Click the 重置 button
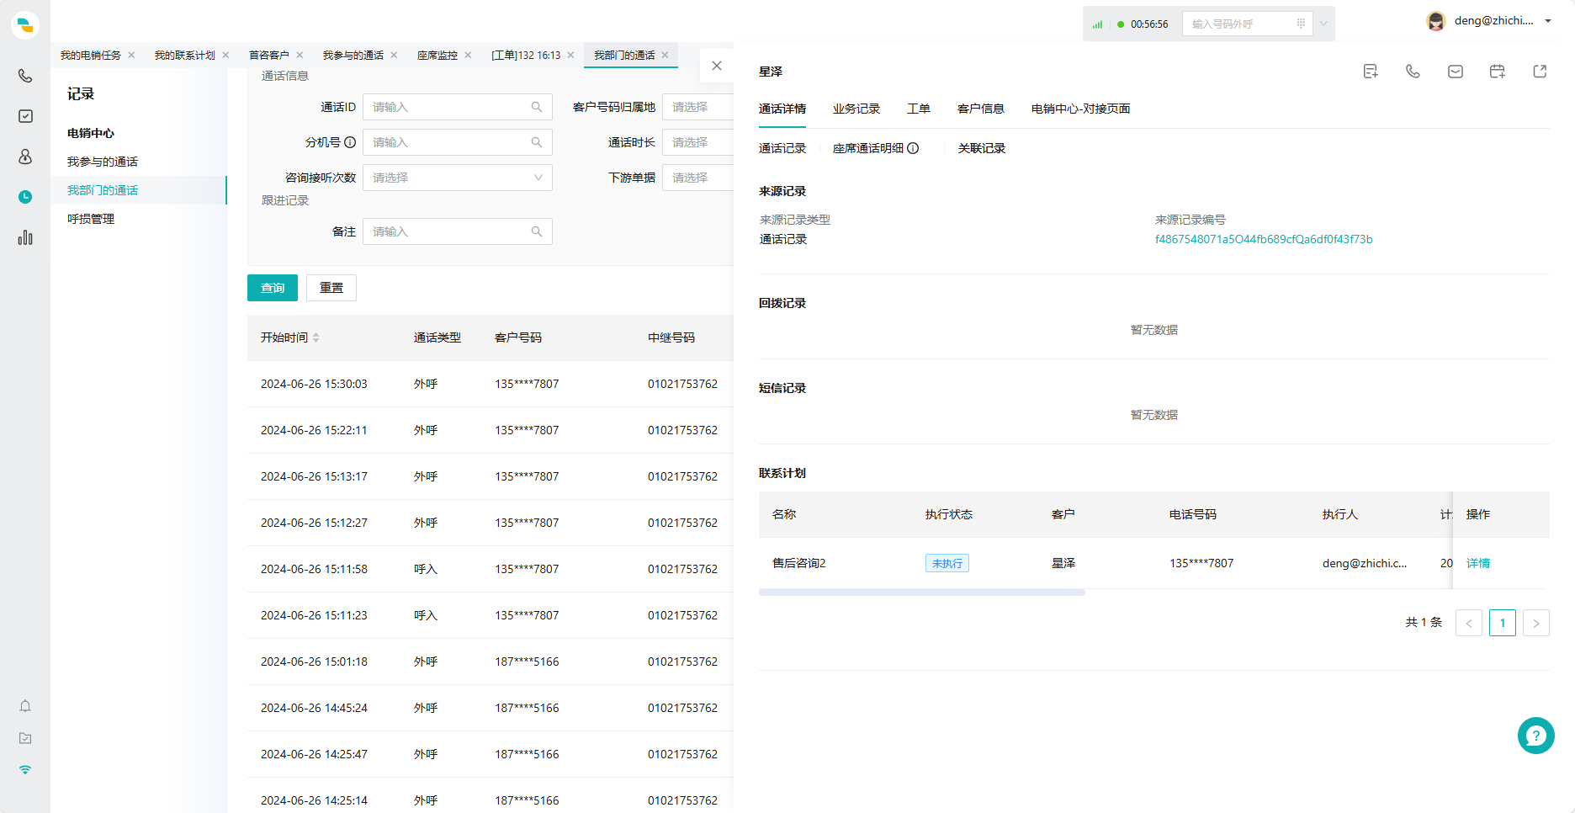Image resolution: width=1575 pixels, height=813 pixels. tap(331, 288)
